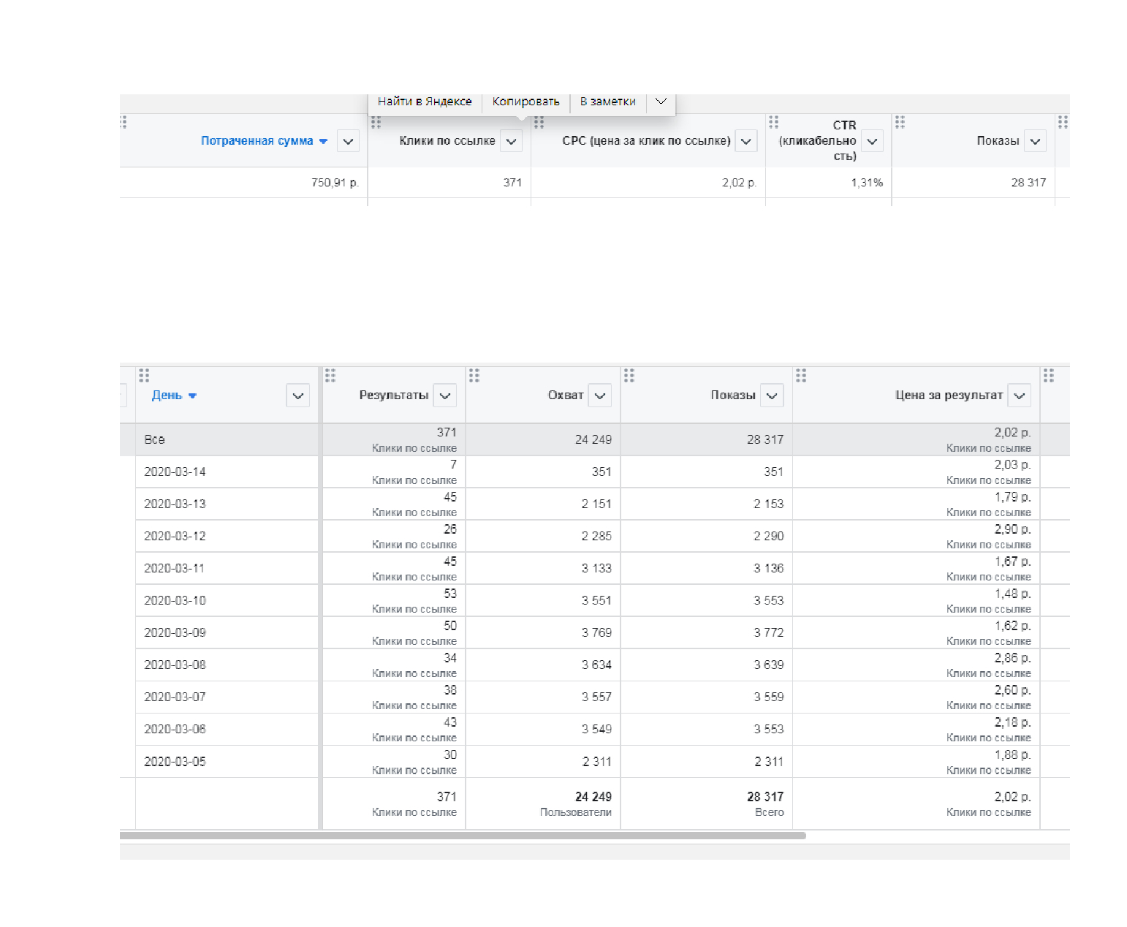Click sort arrow beside День
This screenshot has width=1127, height=927.
(x=192, y=396)
